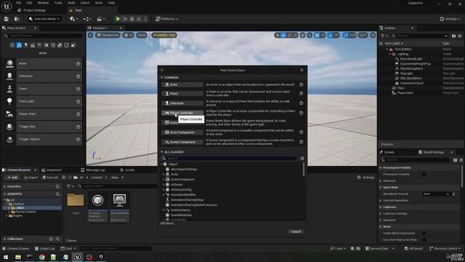Toggle Enable World Composition checkbox

click(x=424, y=234)
